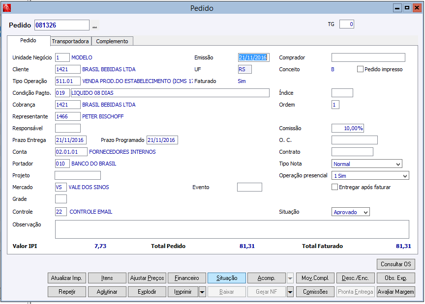425x304 pixels.
Task: Click the Condição Pagto. code field 019
Action: pyautogui.click(x=62, y=93)
